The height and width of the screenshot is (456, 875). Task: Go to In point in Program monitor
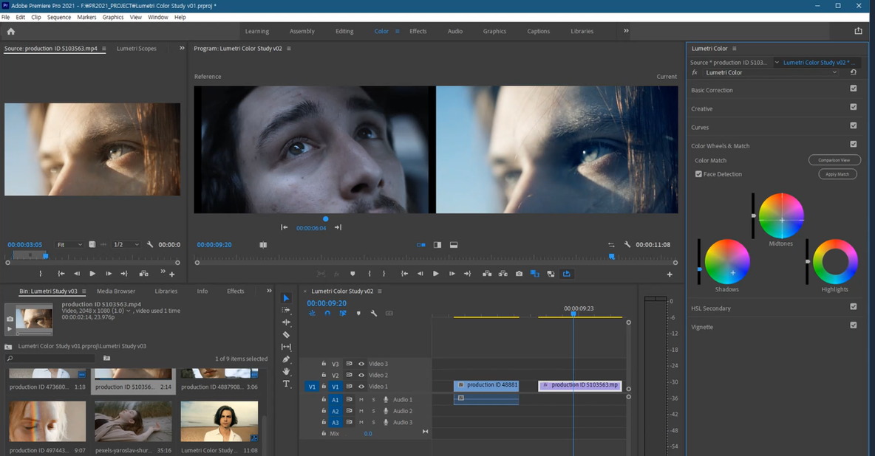404,274
